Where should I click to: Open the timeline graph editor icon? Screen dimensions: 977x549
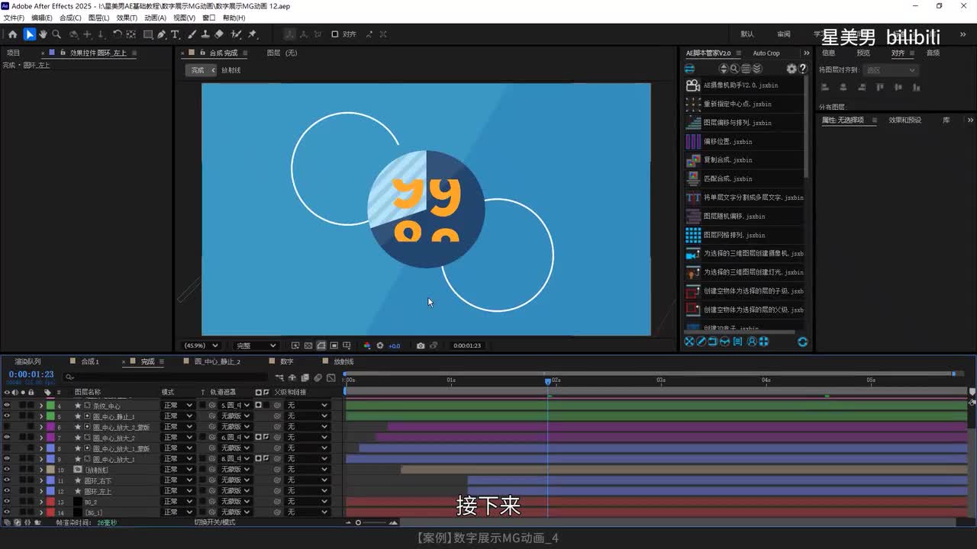331,377
